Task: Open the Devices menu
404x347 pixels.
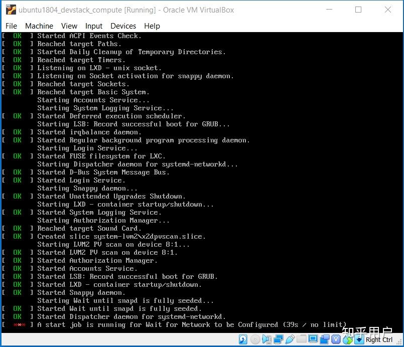Action: tap(123, 26)
